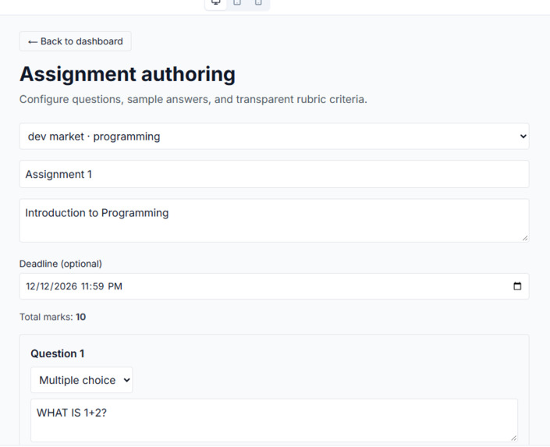Screen dimensions: 550x447
Task: Select the 'Question 1' heading
Action: pos(58,353)
